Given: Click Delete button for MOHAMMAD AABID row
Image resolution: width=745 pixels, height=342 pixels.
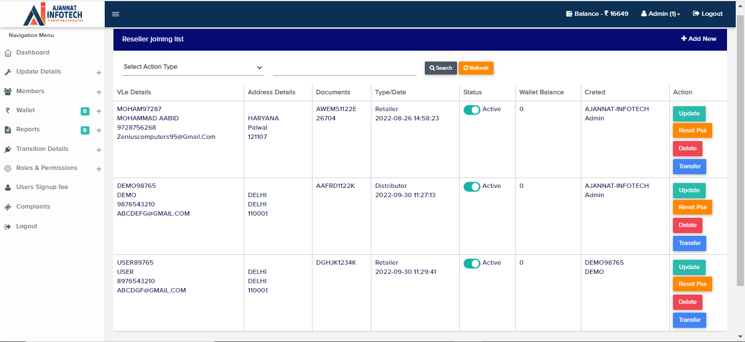Looking at the screenshot, I should click(x=687, y=149).
